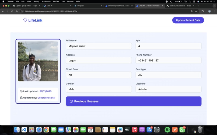Click the 31/01/2025 date text
This screenshot has width=217, height=135.
45,91
